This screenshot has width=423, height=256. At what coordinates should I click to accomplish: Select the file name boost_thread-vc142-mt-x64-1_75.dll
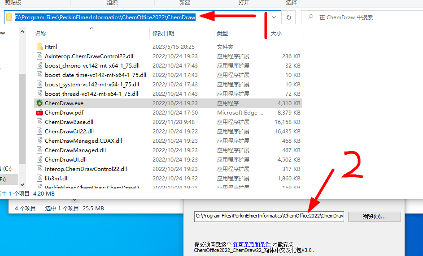click(x=92, y=94)
